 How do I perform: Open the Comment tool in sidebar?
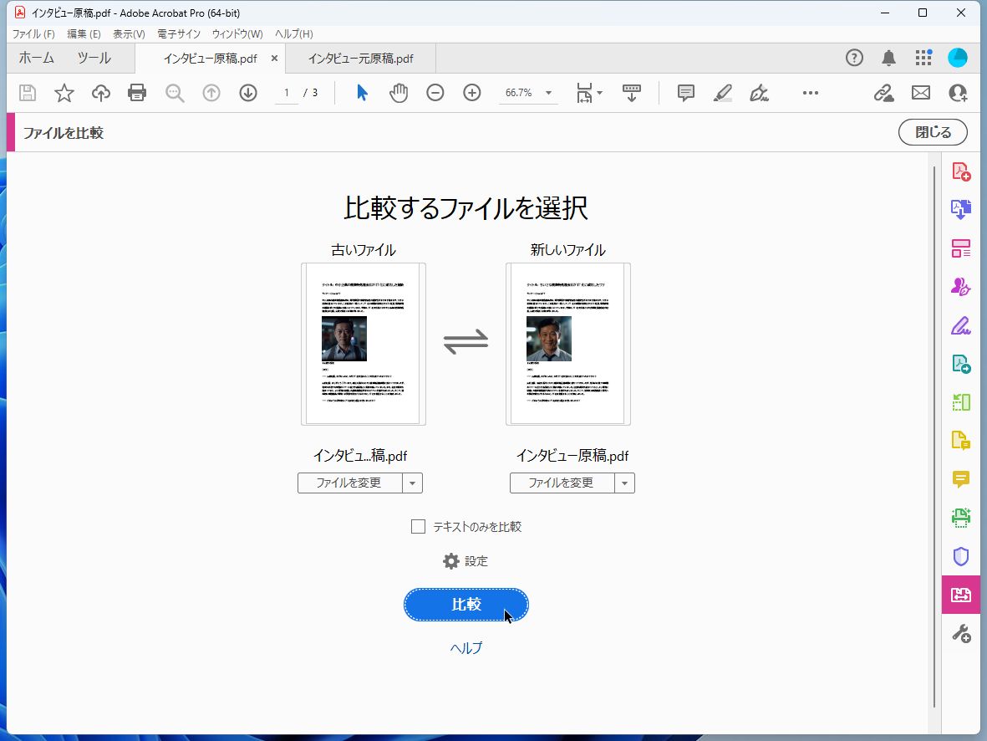[x=960, y=479]
